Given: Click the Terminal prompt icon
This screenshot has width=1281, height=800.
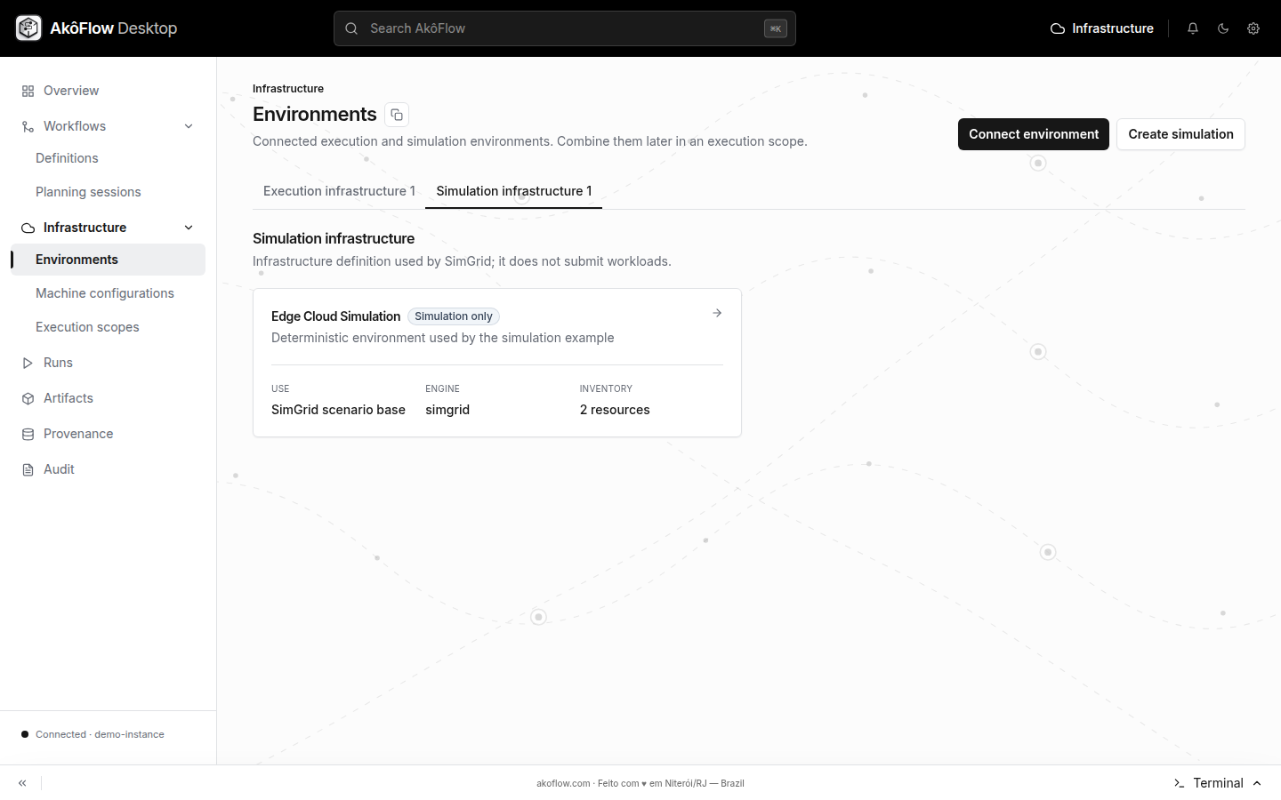Looking at the screenshot, I should (x=1180, y=783).
